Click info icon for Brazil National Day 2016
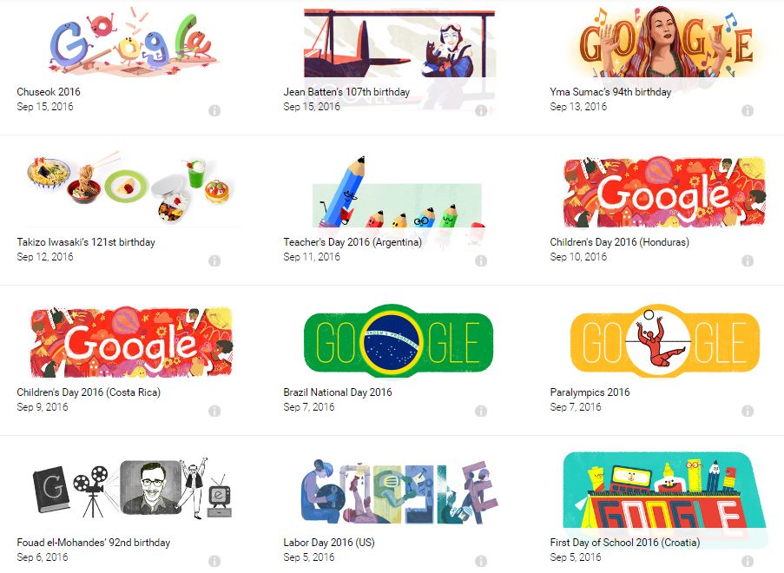 click(x=481, y=411)
